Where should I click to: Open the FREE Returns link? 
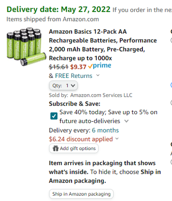click(x=73, y=76)
